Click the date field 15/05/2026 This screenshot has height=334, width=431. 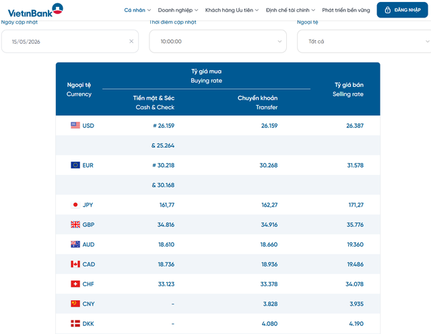[x=70, y=41]
